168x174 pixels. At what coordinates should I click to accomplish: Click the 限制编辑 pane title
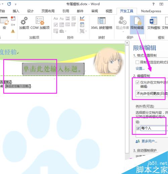[144, 48]
